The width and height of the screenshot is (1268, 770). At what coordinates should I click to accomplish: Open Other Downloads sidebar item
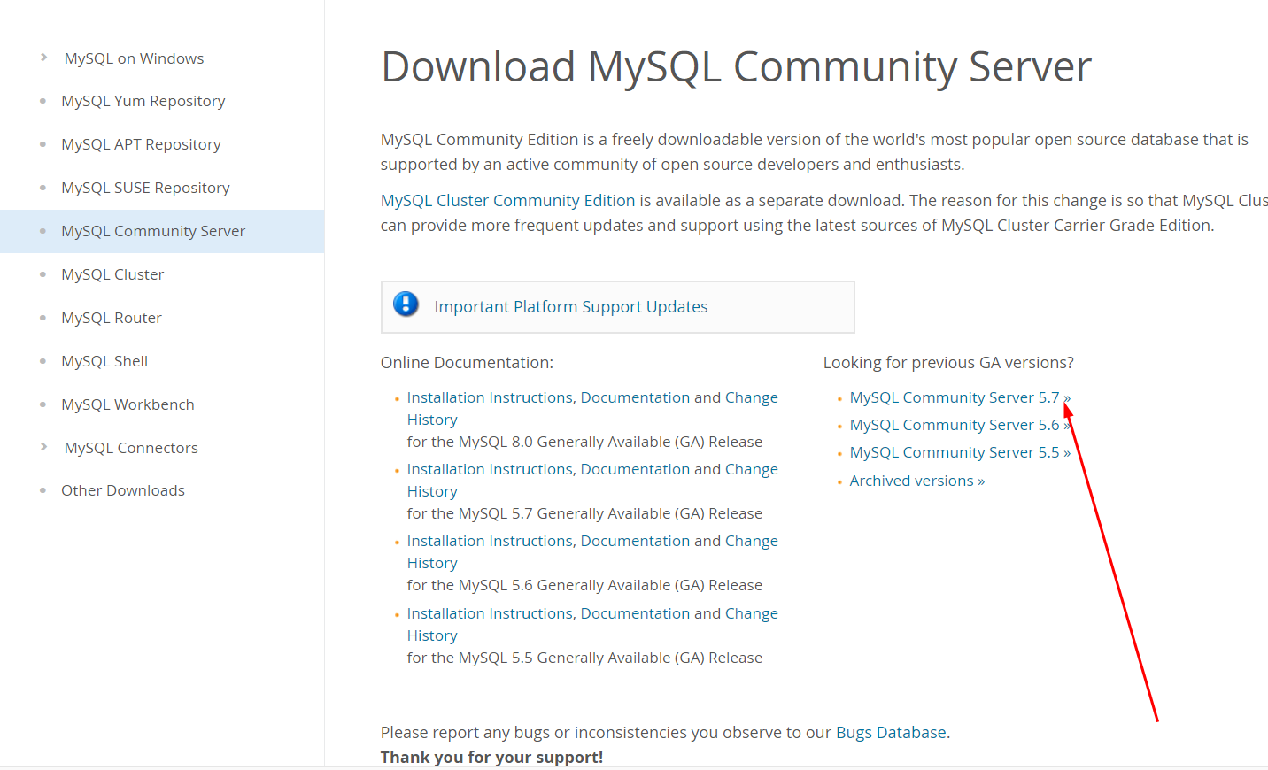[123, 490]
